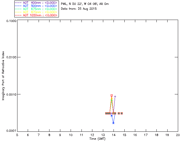Click the AOT 500nm legend entry

coord(36,6)
